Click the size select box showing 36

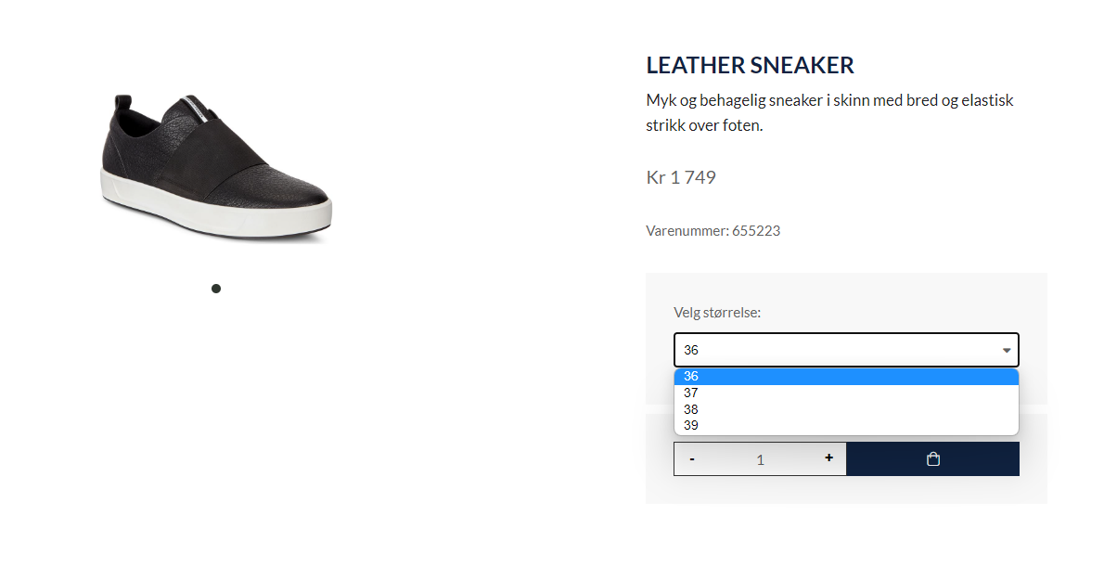846,350
